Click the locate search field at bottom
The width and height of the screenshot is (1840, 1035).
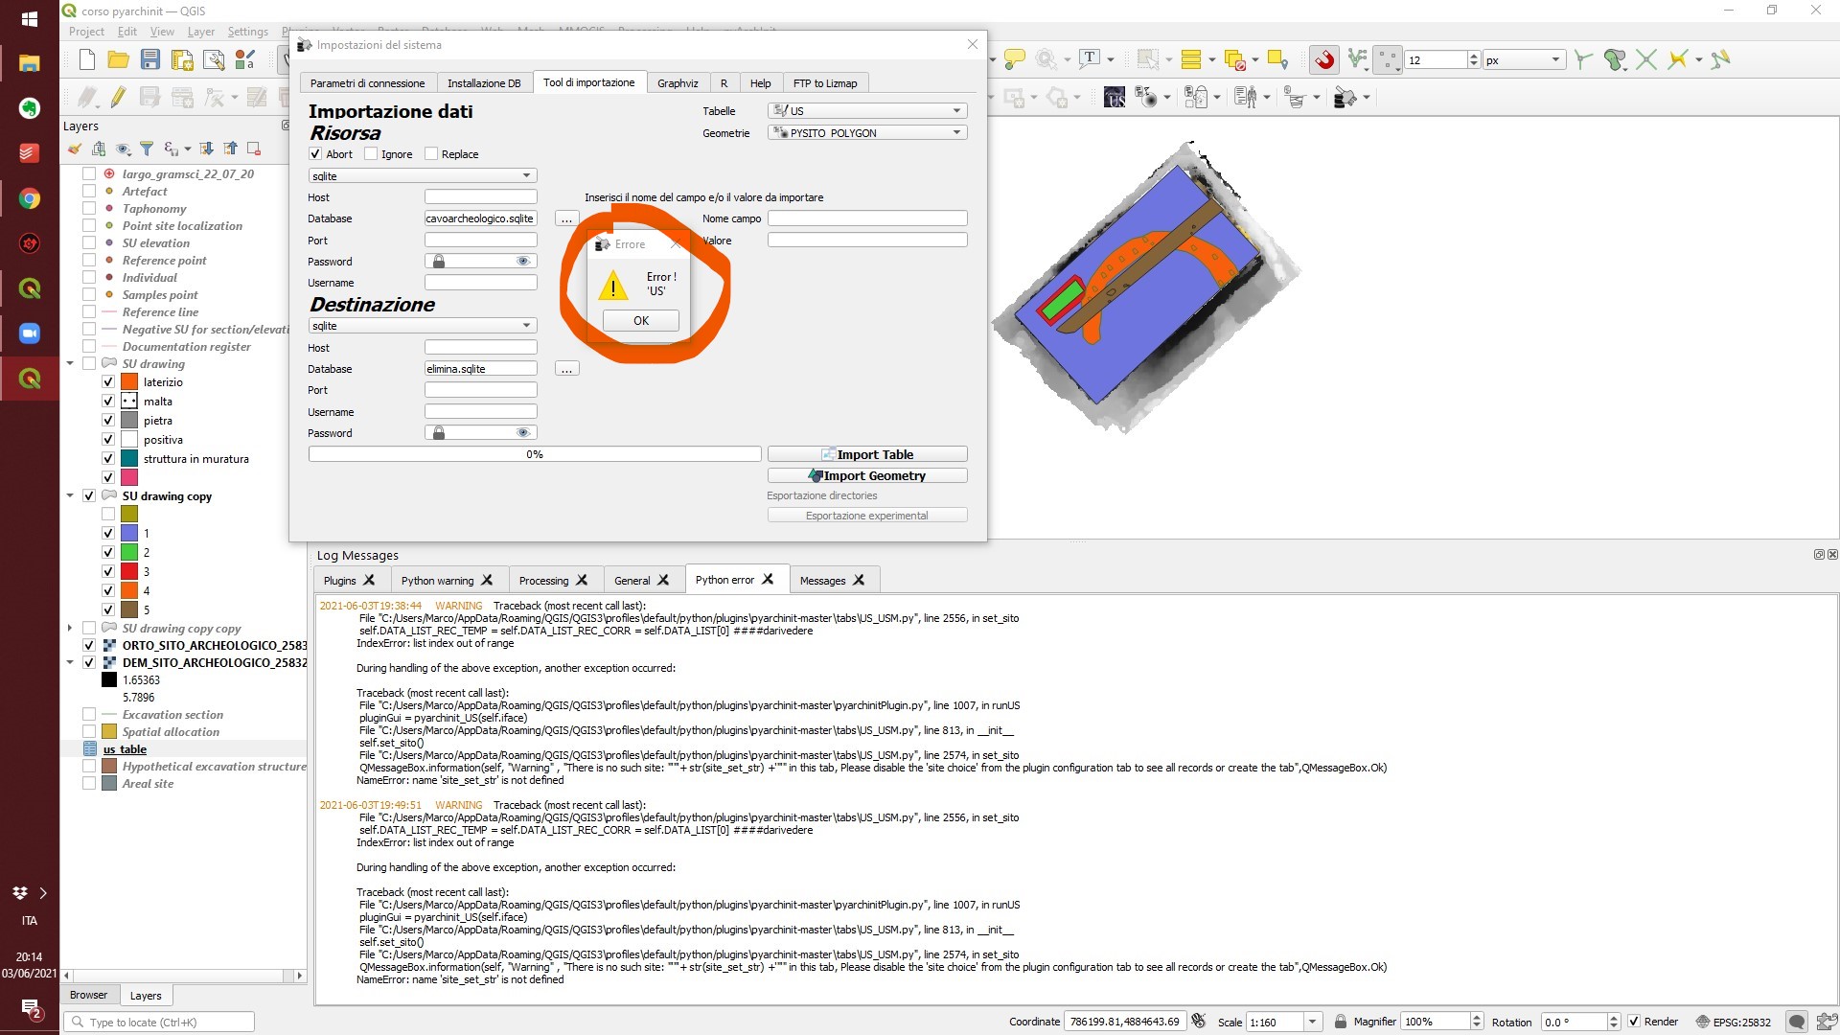point(158,1022)
